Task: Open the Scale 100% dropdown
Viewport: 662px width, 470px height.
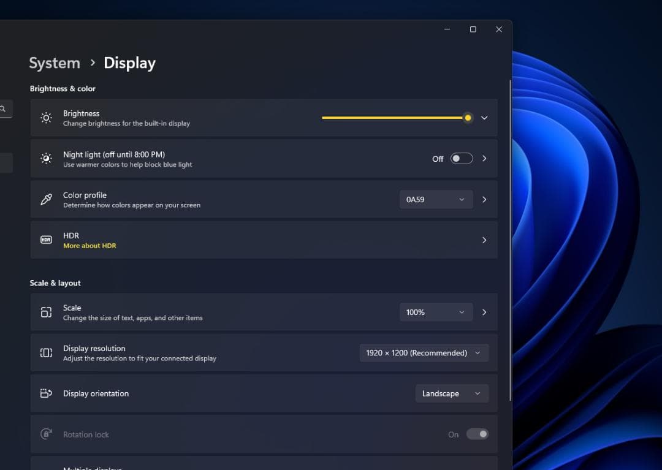Action: pyautogui.click(x=436, y=313)
